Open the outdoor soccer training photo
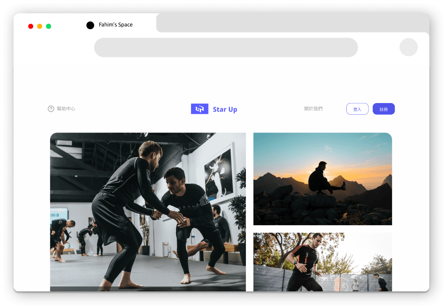The image size is (446, 308). (x=323, y=262)
